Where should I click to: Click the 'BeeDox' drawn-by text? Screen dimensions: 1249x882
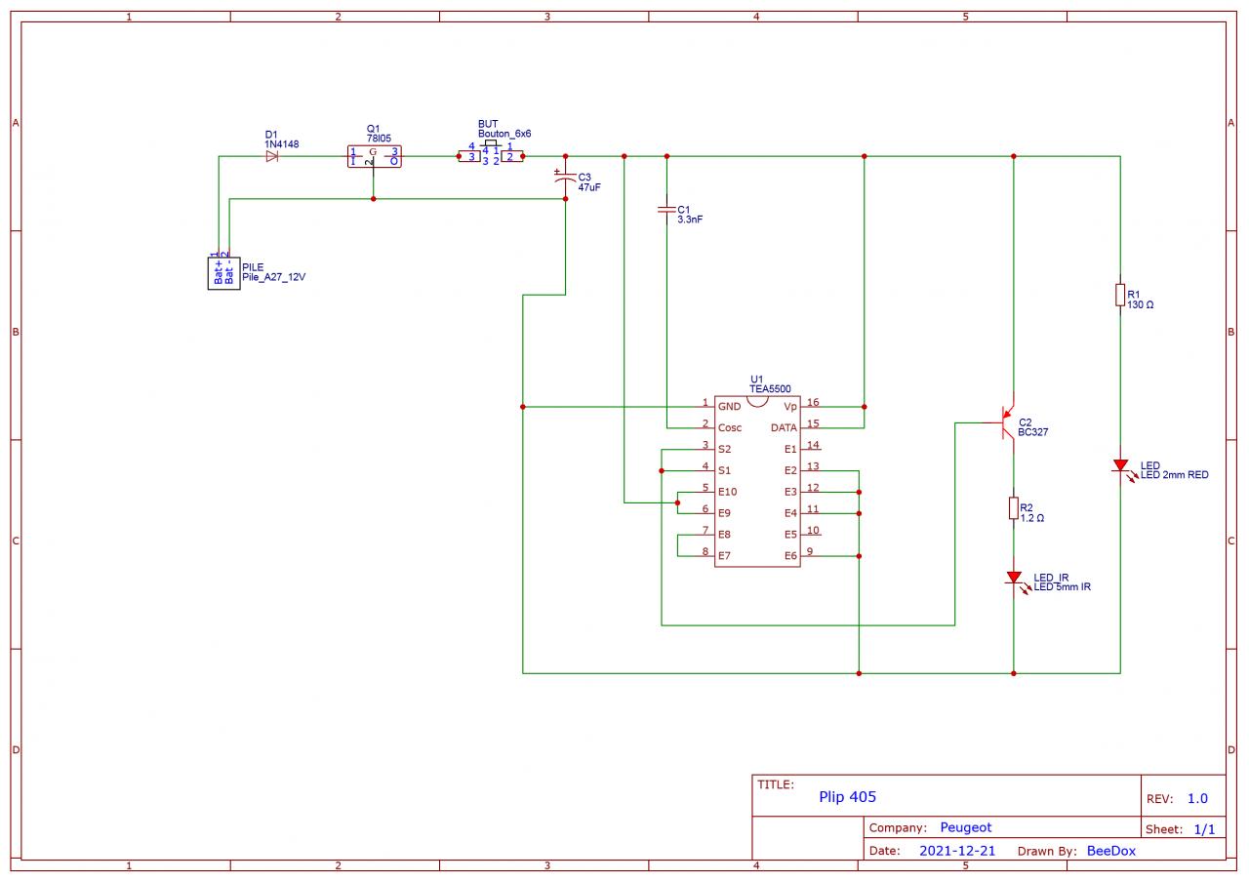click(x=1111, y=851)
